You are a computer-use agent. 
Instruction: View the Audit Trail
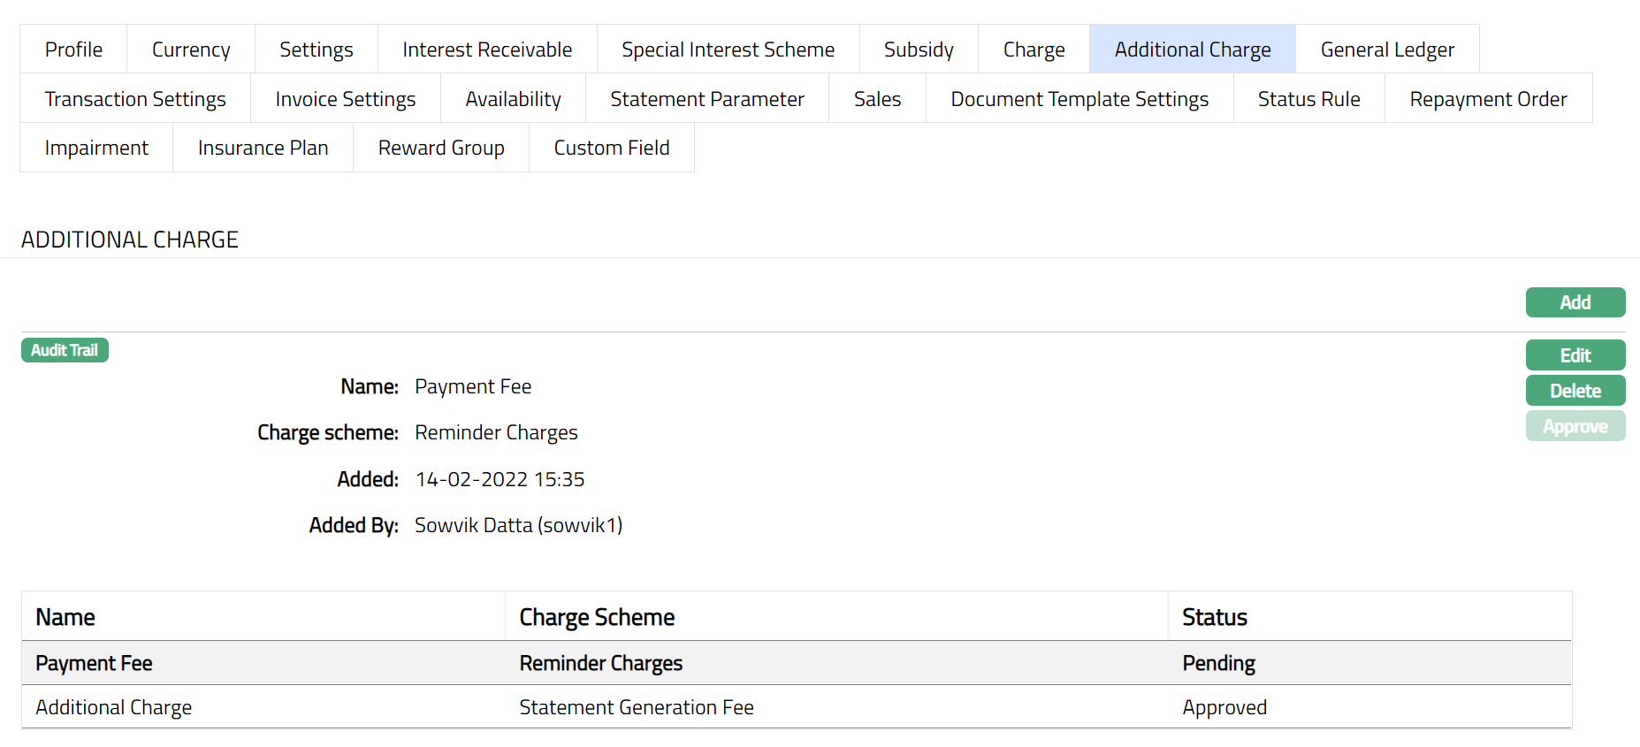point(65,350)
